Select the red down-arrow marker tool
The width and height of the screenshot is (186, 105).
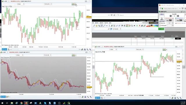tap(139, 26)
